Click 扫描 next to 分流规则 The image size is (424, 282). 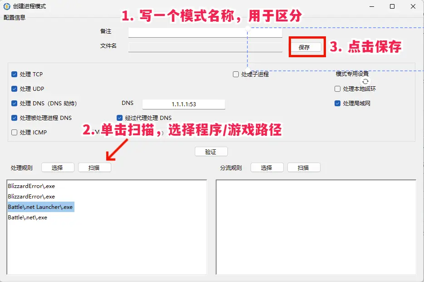(304, 168)
